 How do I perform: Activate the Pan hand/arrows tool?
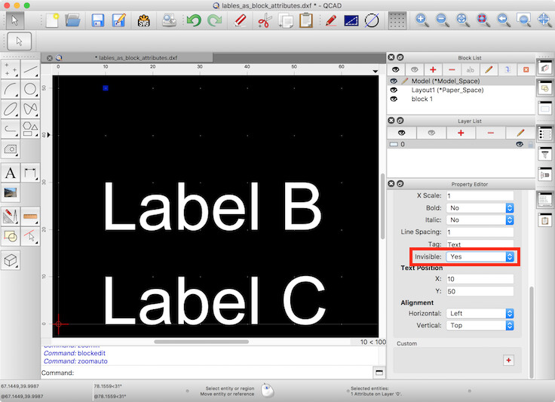[544, 20]
